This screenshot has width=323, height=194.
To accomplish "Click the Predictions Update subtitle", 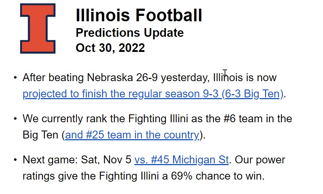I will coord(129,33).
